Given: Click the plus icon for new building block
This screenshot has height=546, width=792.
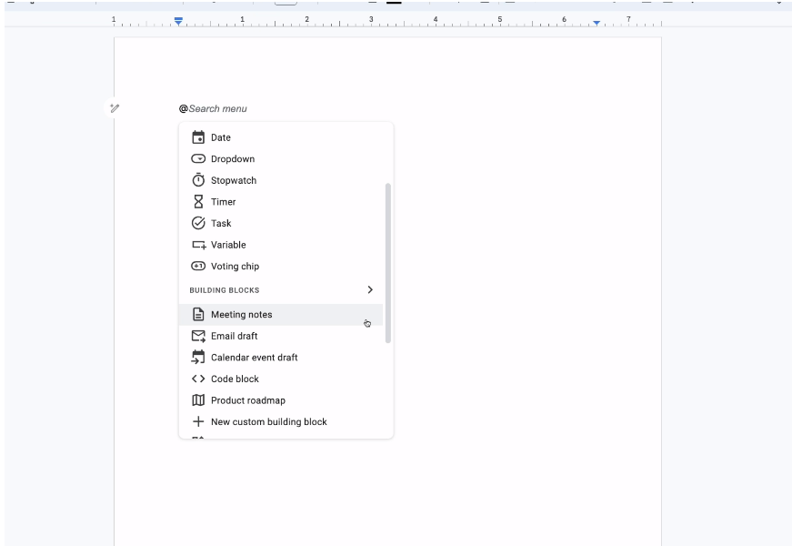Looking at the screenshot, I should pyautogui.click(x=198, y=421).
